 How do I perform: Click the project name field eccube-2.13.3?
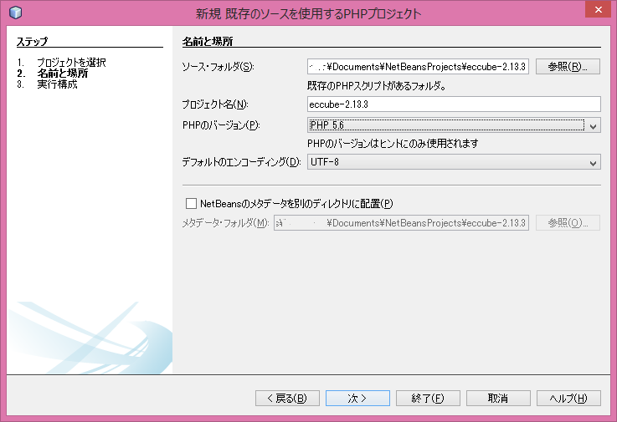[x=454, y=104]
